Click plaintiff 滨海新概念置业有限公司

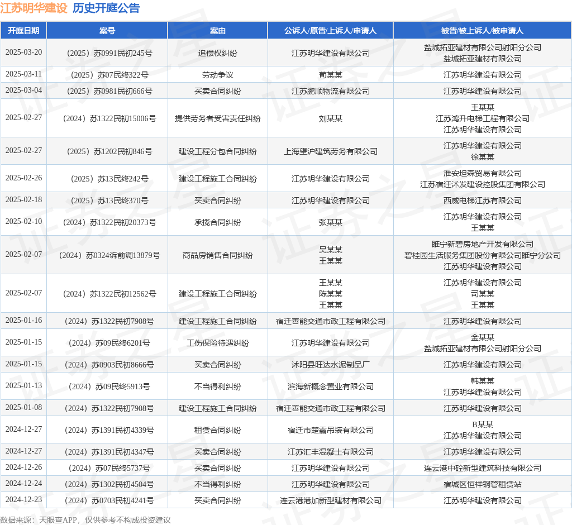pyautogui.click(x=331, y=386)
